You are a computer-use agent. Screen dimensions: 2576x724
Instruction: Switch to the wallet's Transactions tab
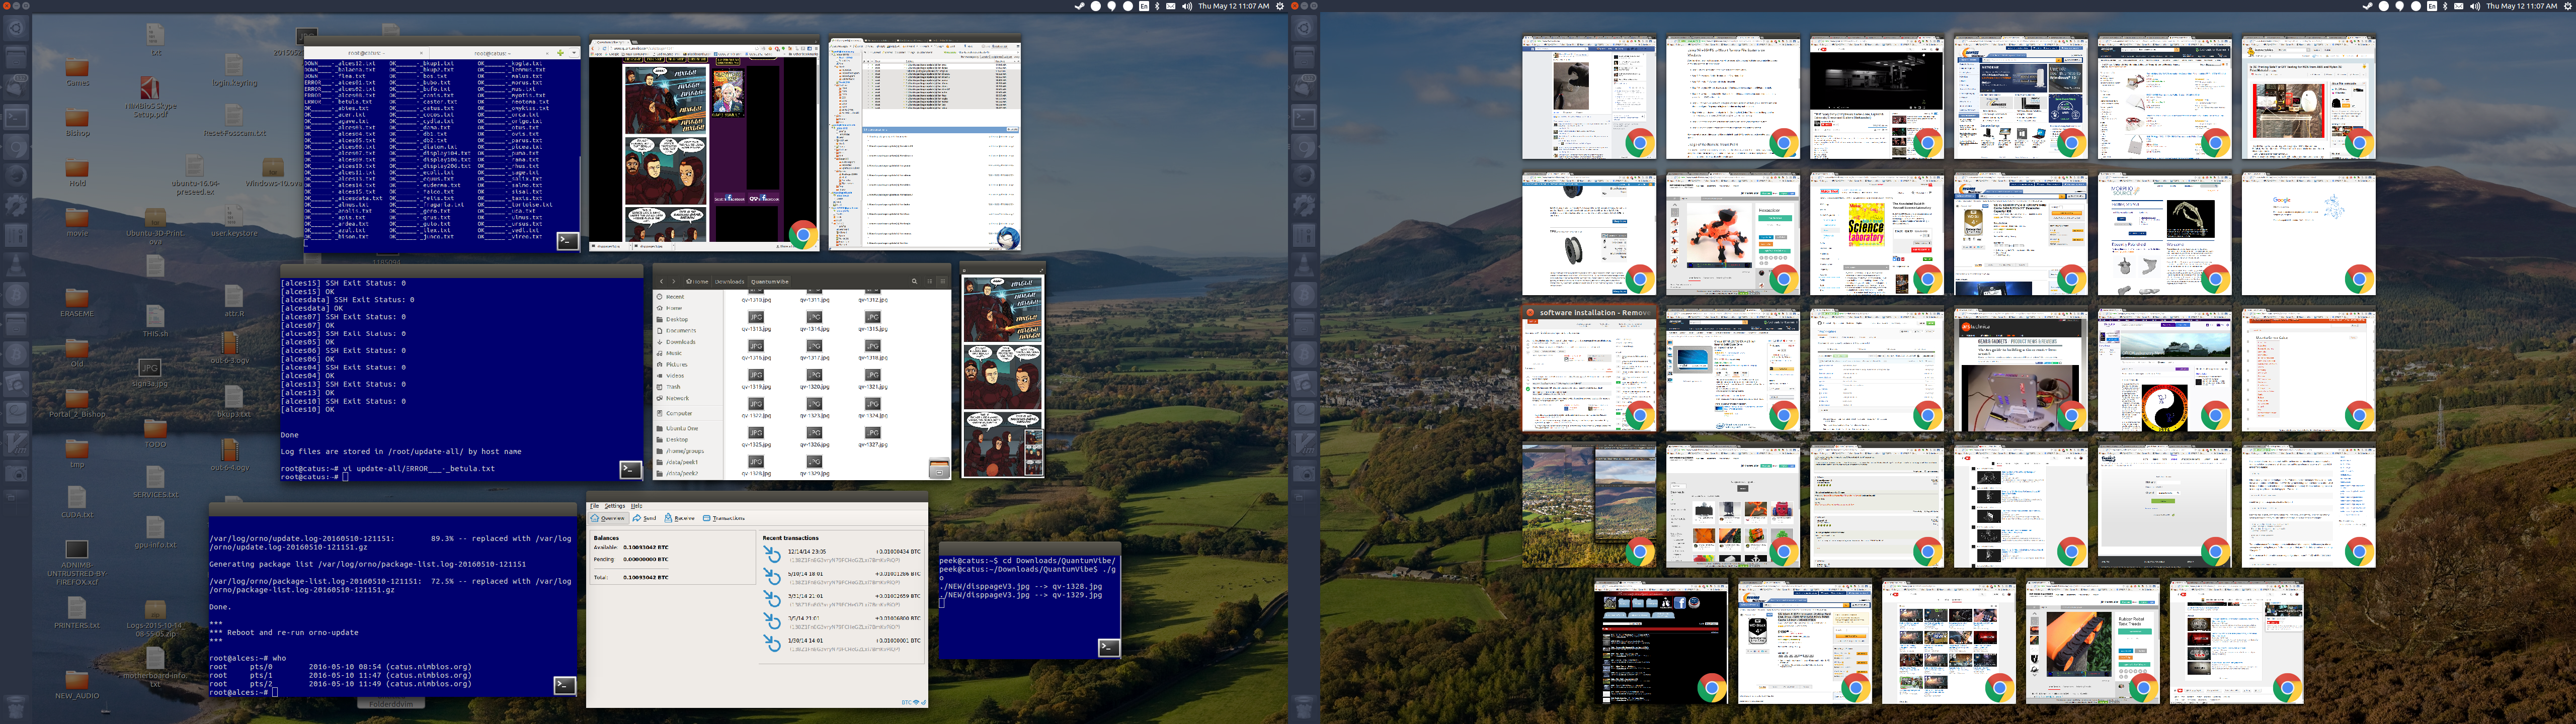[724, 518]
